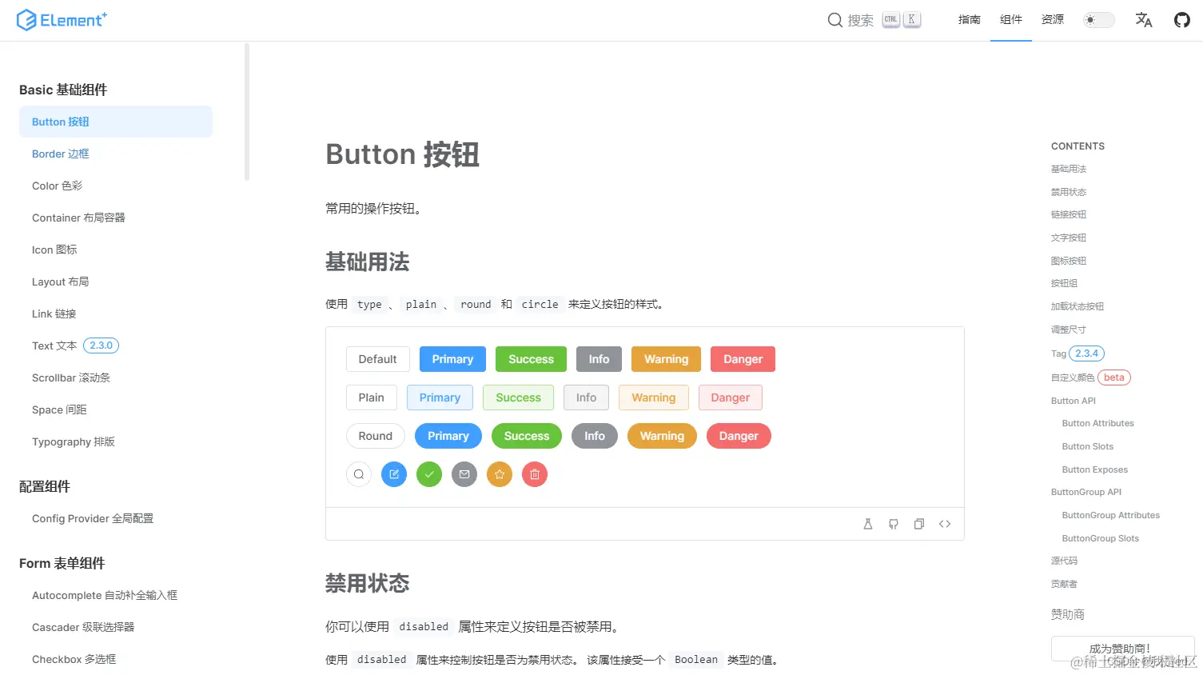Image resolution: width=1203 pixels, height=675 pixels.
Task: Click the language translation icon
Action: pos(1143,19)
